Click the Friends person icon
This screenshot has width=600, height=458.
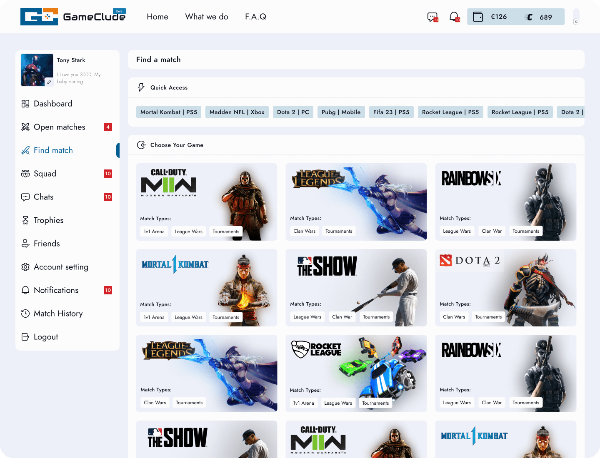point(25,244)
